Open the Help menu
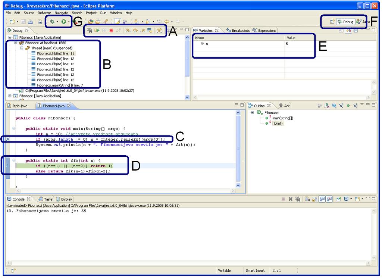 [x=129, y=13]
